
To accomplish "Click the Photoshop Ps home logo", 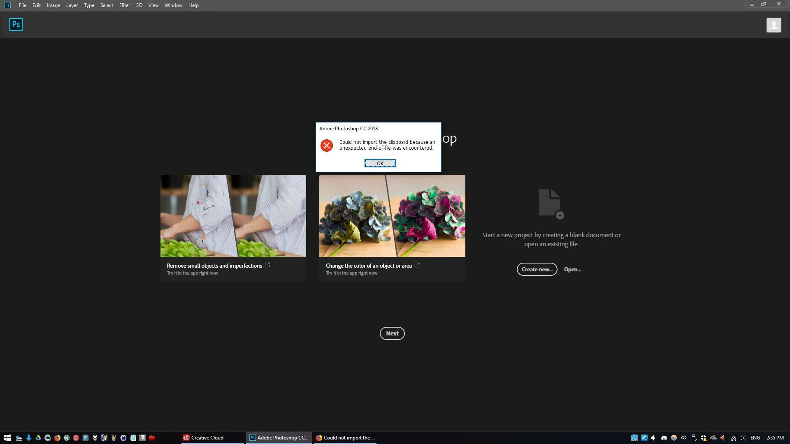I will [x=16, y=25].
